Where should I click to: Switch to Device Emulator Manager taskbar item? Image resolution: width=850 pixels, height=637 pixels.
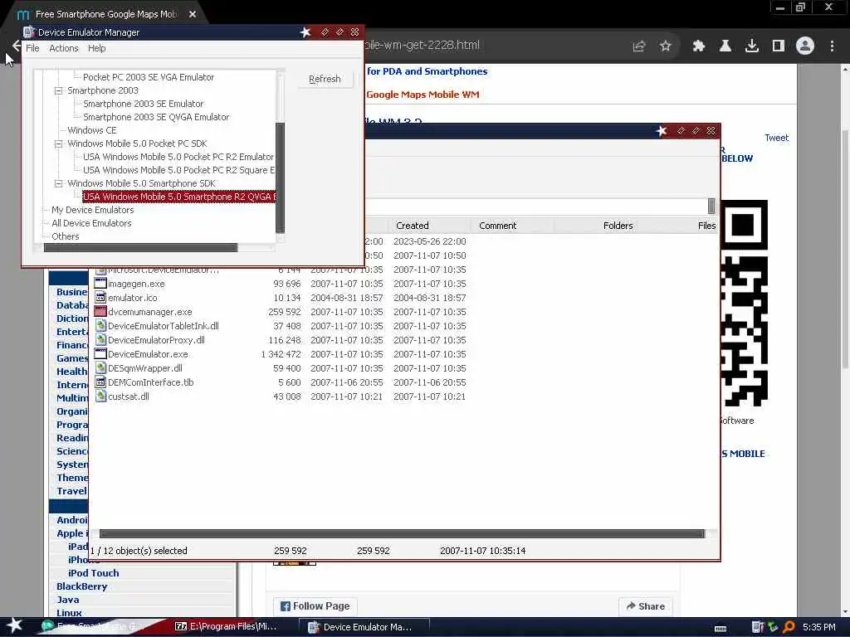(x=366, y=627)
